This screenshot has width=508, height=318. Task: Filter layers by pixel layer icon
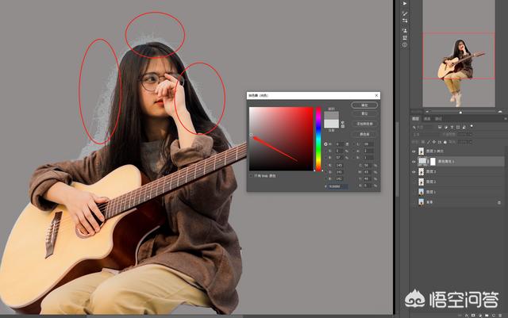click(440, 127)
